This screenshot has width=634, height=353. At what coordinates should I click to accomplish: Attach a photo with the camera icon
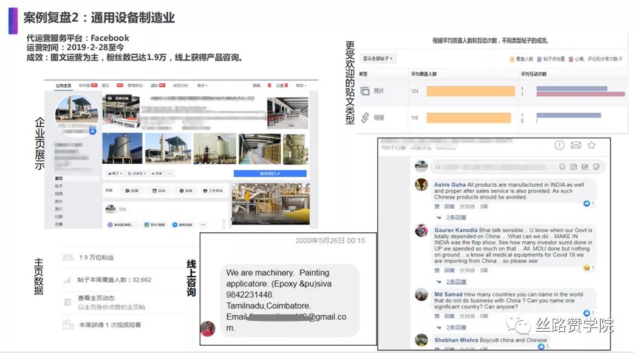[573, 167]
